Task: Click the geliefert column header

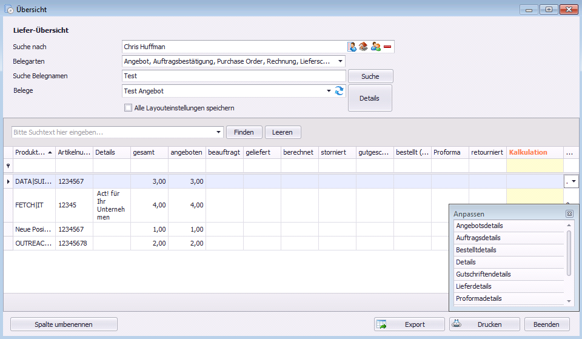Action: tap(262, 152)
